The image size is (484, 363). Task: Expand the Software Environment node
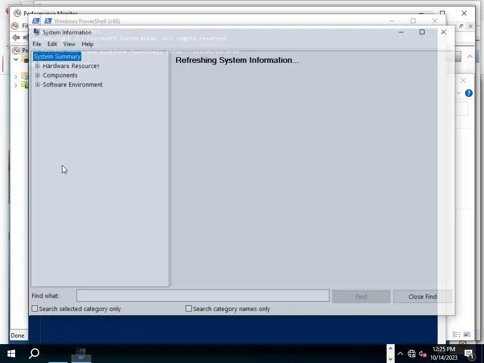tap(38, 85)
